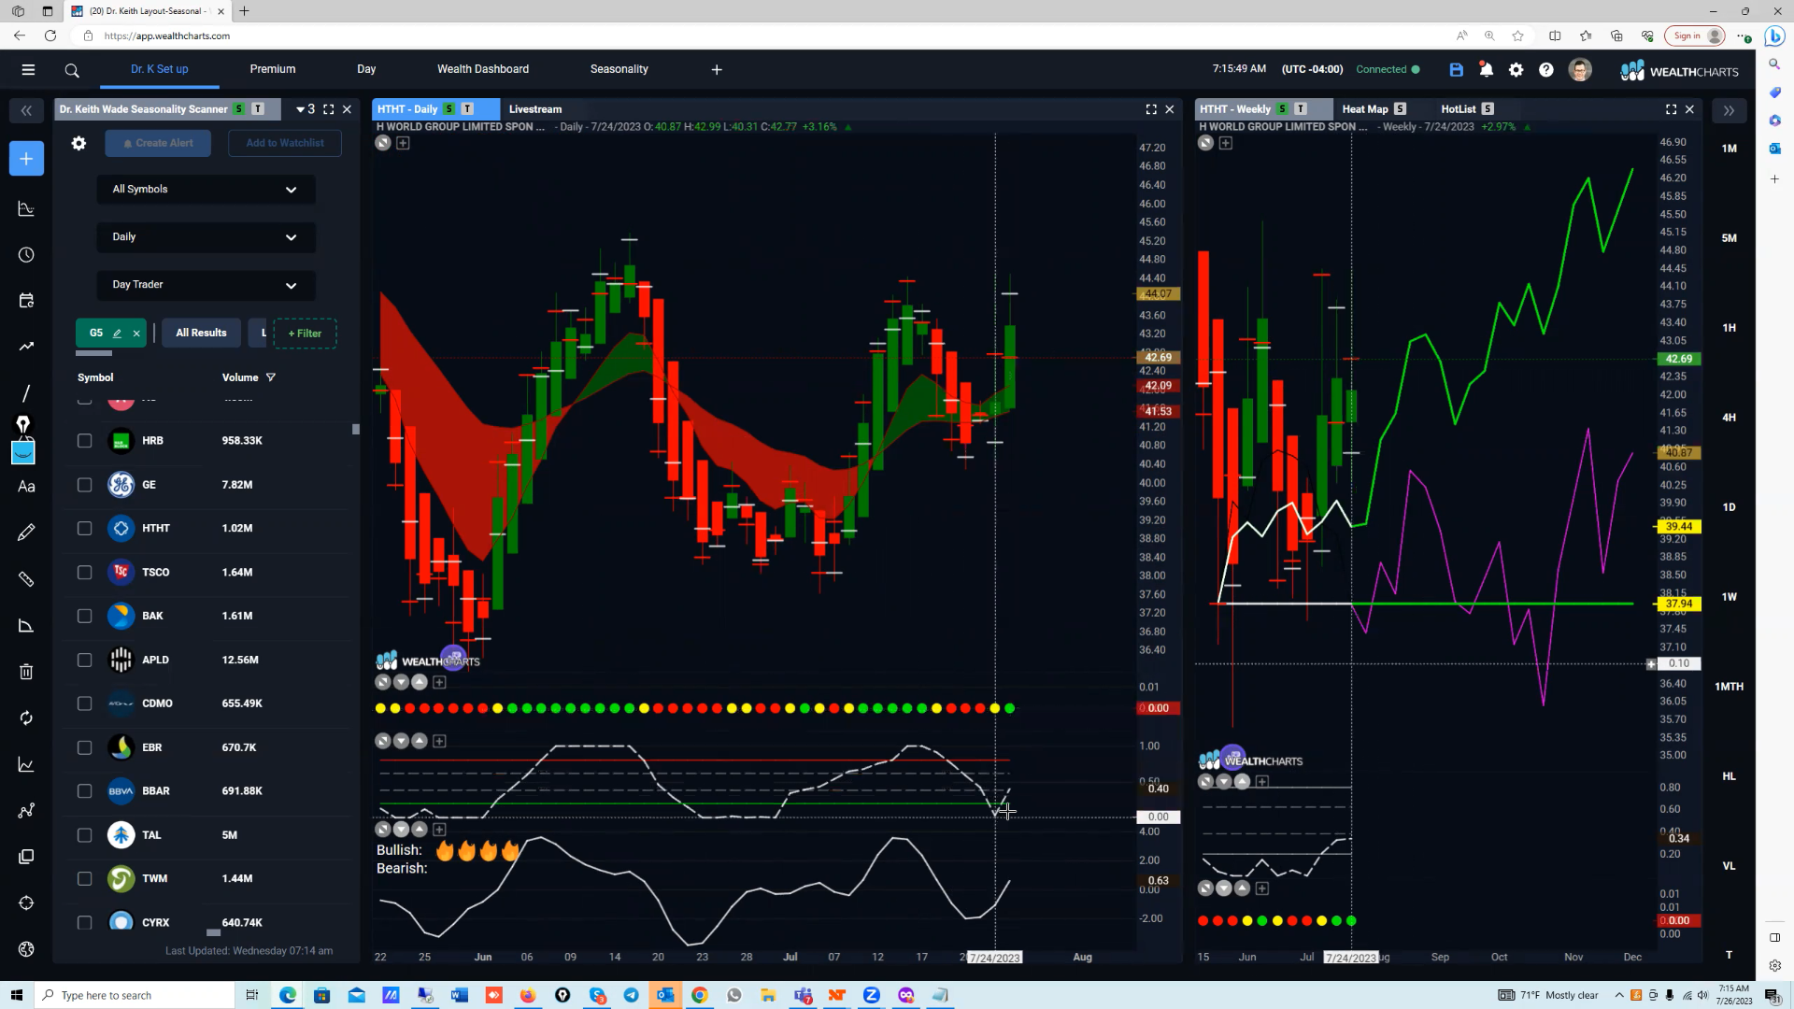The height and width of the screenshot is (1009, 1794).
Task: Collapse the left panel with double chevron
Action: click(x=26, y=110)
